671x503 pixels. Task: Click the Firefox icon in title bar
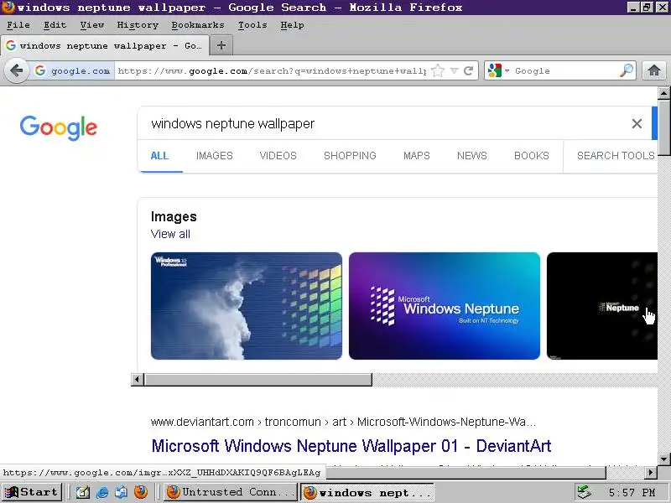[8, 8]
